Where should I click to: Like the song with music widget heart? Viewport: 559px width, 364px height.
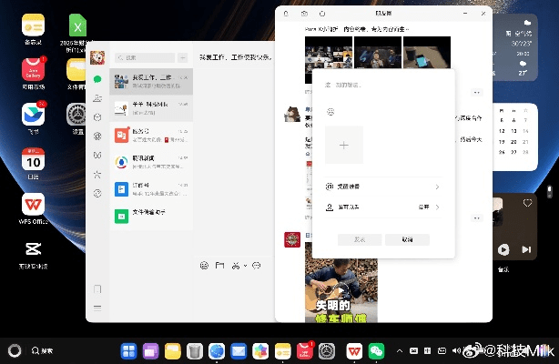pos(527,203)
